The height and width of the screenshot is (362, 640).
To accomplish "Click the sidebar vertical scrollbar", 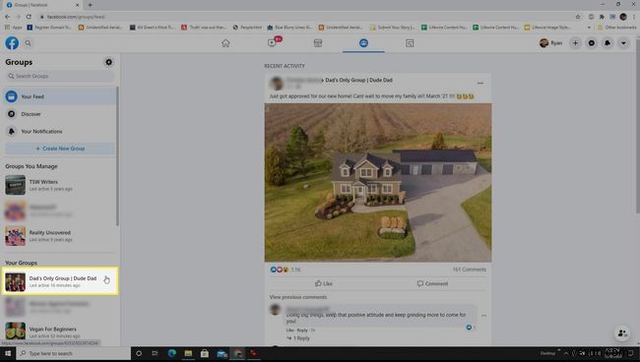I will coord(117,156).
